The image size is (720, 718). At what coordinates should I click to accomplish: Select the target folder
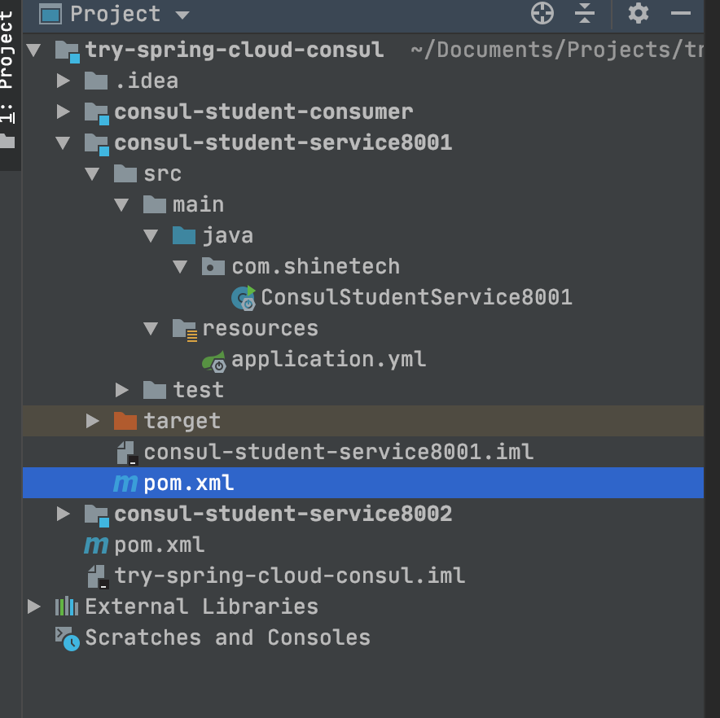[182, 421]
